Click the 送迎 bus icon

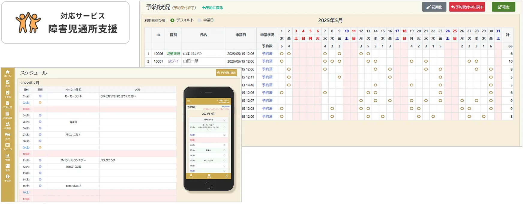pyautogui.click(x=7, y=136)
